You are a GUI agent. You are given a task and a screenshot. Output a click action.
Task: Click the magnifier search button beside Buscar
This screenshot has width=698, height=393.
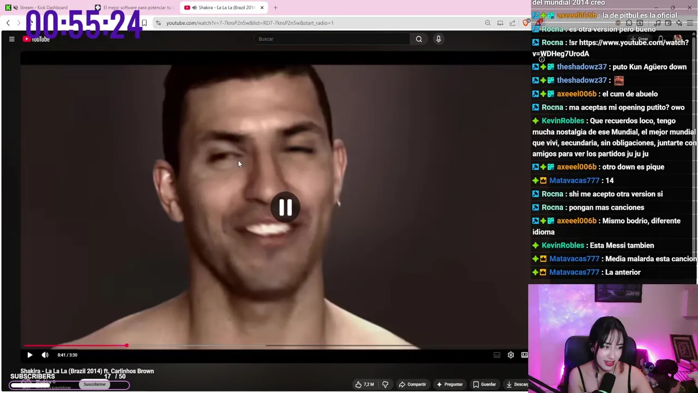click(x=419, y=39)
